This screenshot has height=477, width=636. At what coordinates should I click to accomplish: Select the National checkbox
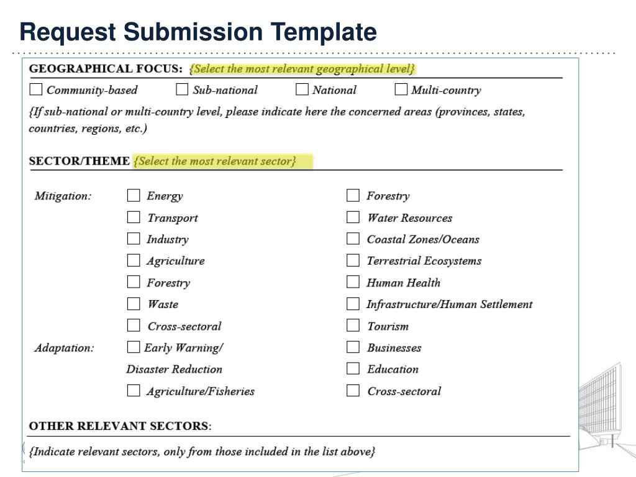coord(302,89)
